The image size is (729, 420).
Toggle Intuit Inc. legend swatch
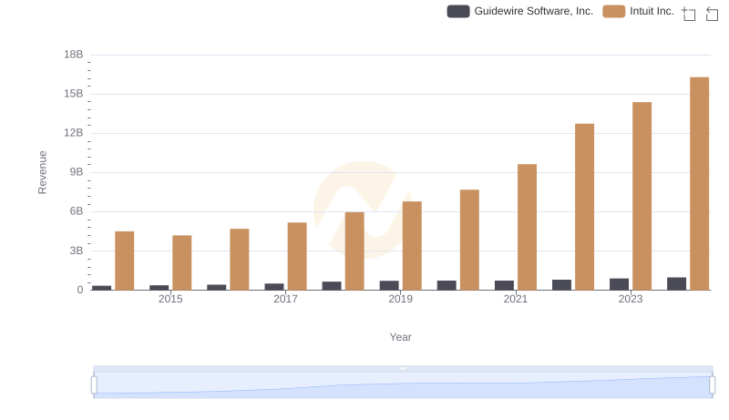pyautogui.click(x=613, y=11)
